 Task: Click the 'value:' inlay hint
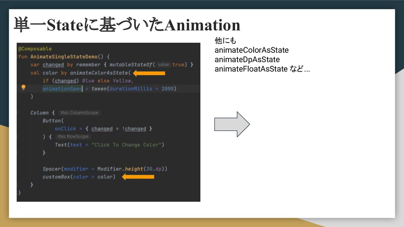pyautogui.click(x=164, y=65)
